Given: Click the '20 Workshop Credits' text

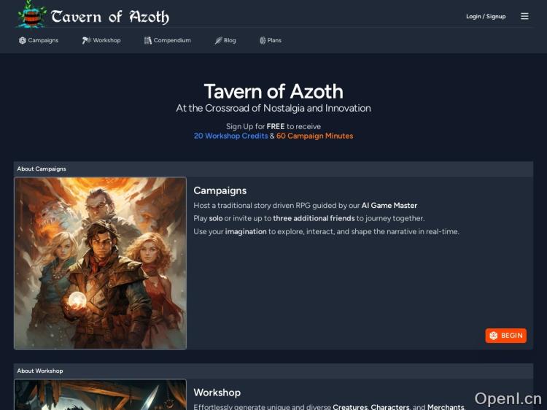Looking at the screenshot, I should coord(231,136).
